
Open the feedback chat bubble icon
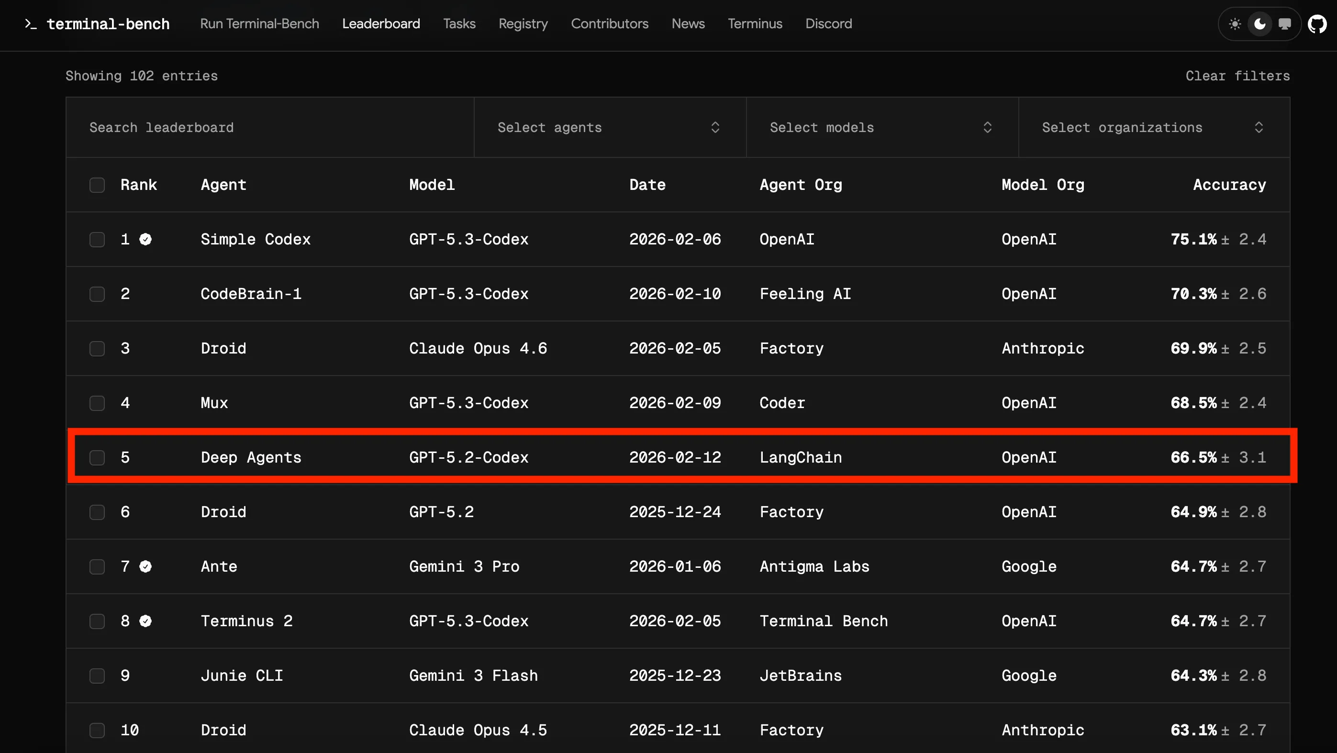pos(1285,24)
